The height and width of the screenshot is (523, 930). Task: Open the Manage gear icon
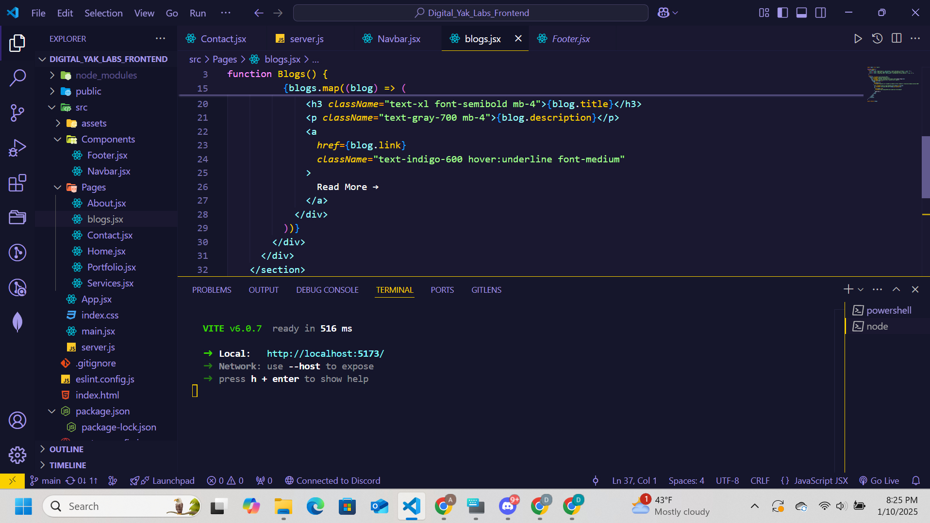17,455
